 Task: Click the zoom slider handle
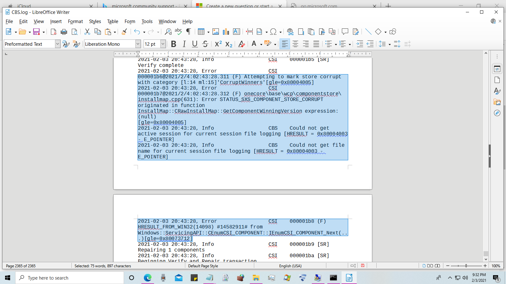(x=466, y=266)
